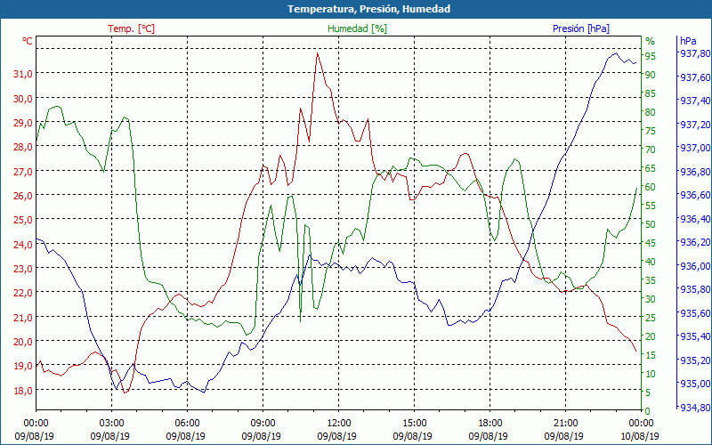Click the '23,0' temperature axis value
This screenshot has width=712, height=445.
pyautogui.click(x=23, y=269)
